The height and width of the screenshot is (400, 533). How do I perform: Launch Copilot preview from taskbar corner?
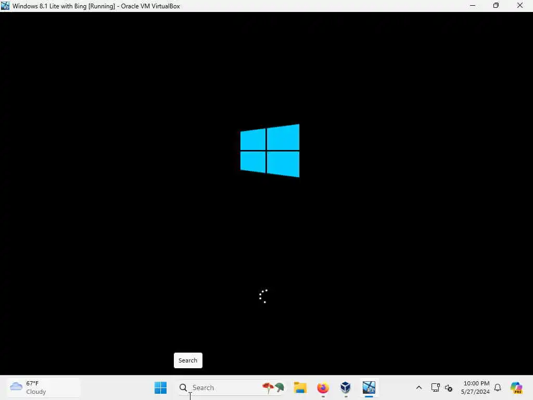(x=516, y=387)
